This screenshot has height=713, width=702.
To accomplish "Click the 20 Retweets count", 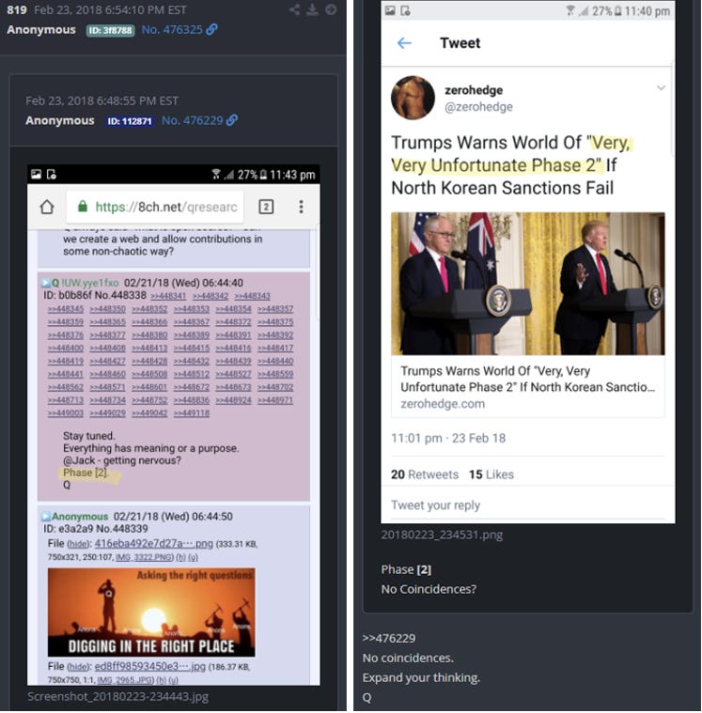I will [425, 474].
